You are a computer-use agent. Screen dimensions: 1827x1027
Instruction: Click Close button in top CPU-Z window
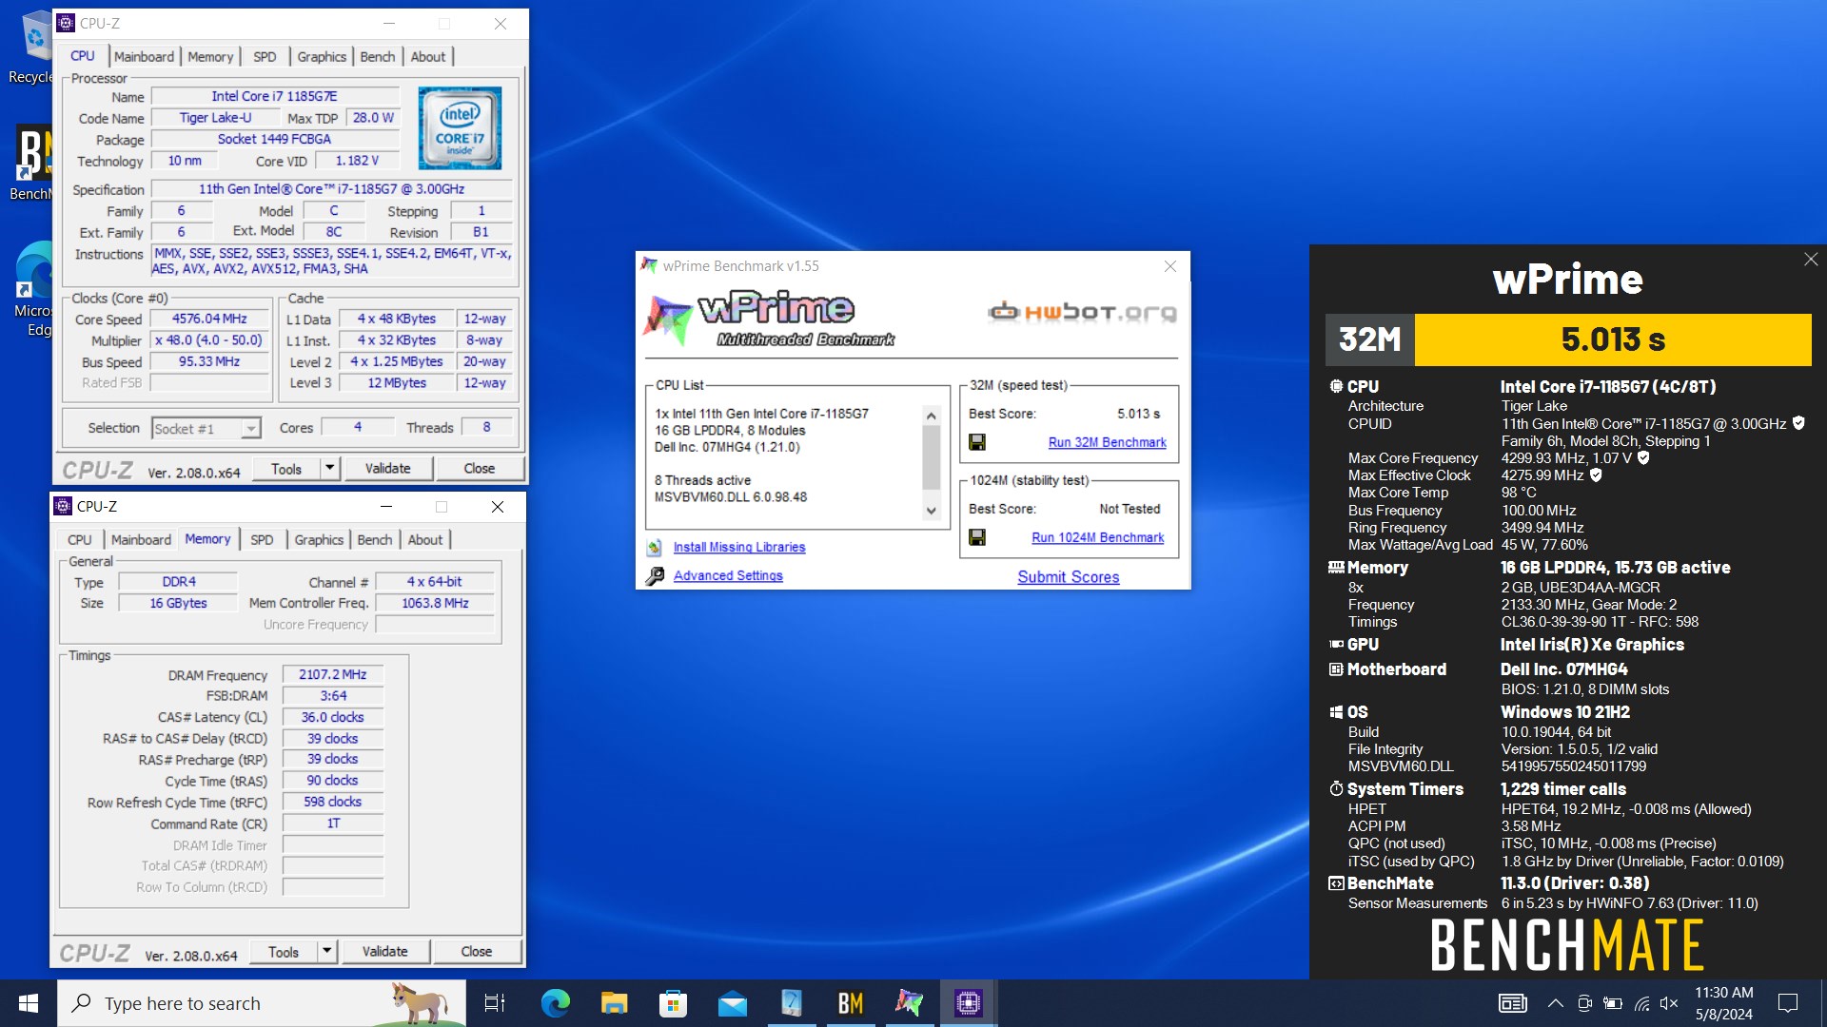pos(480,468)
